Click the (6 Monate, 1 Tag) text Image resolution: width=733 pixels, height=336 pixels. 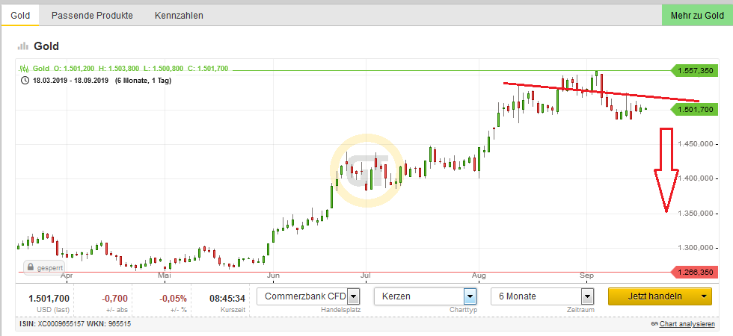tap(143, 81)
